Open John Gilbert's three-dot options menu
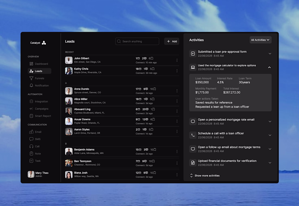 coord(177,60)
